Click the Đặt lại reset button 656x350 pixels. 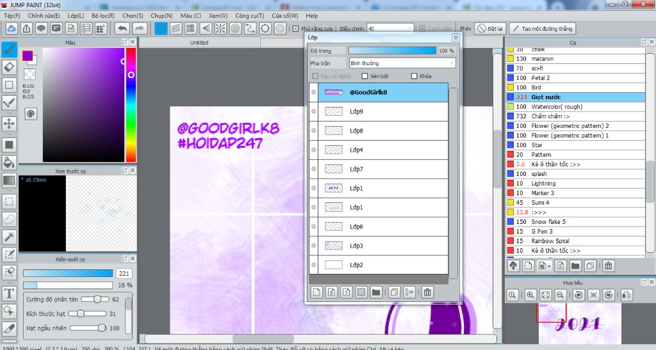[x=491, y=28]
